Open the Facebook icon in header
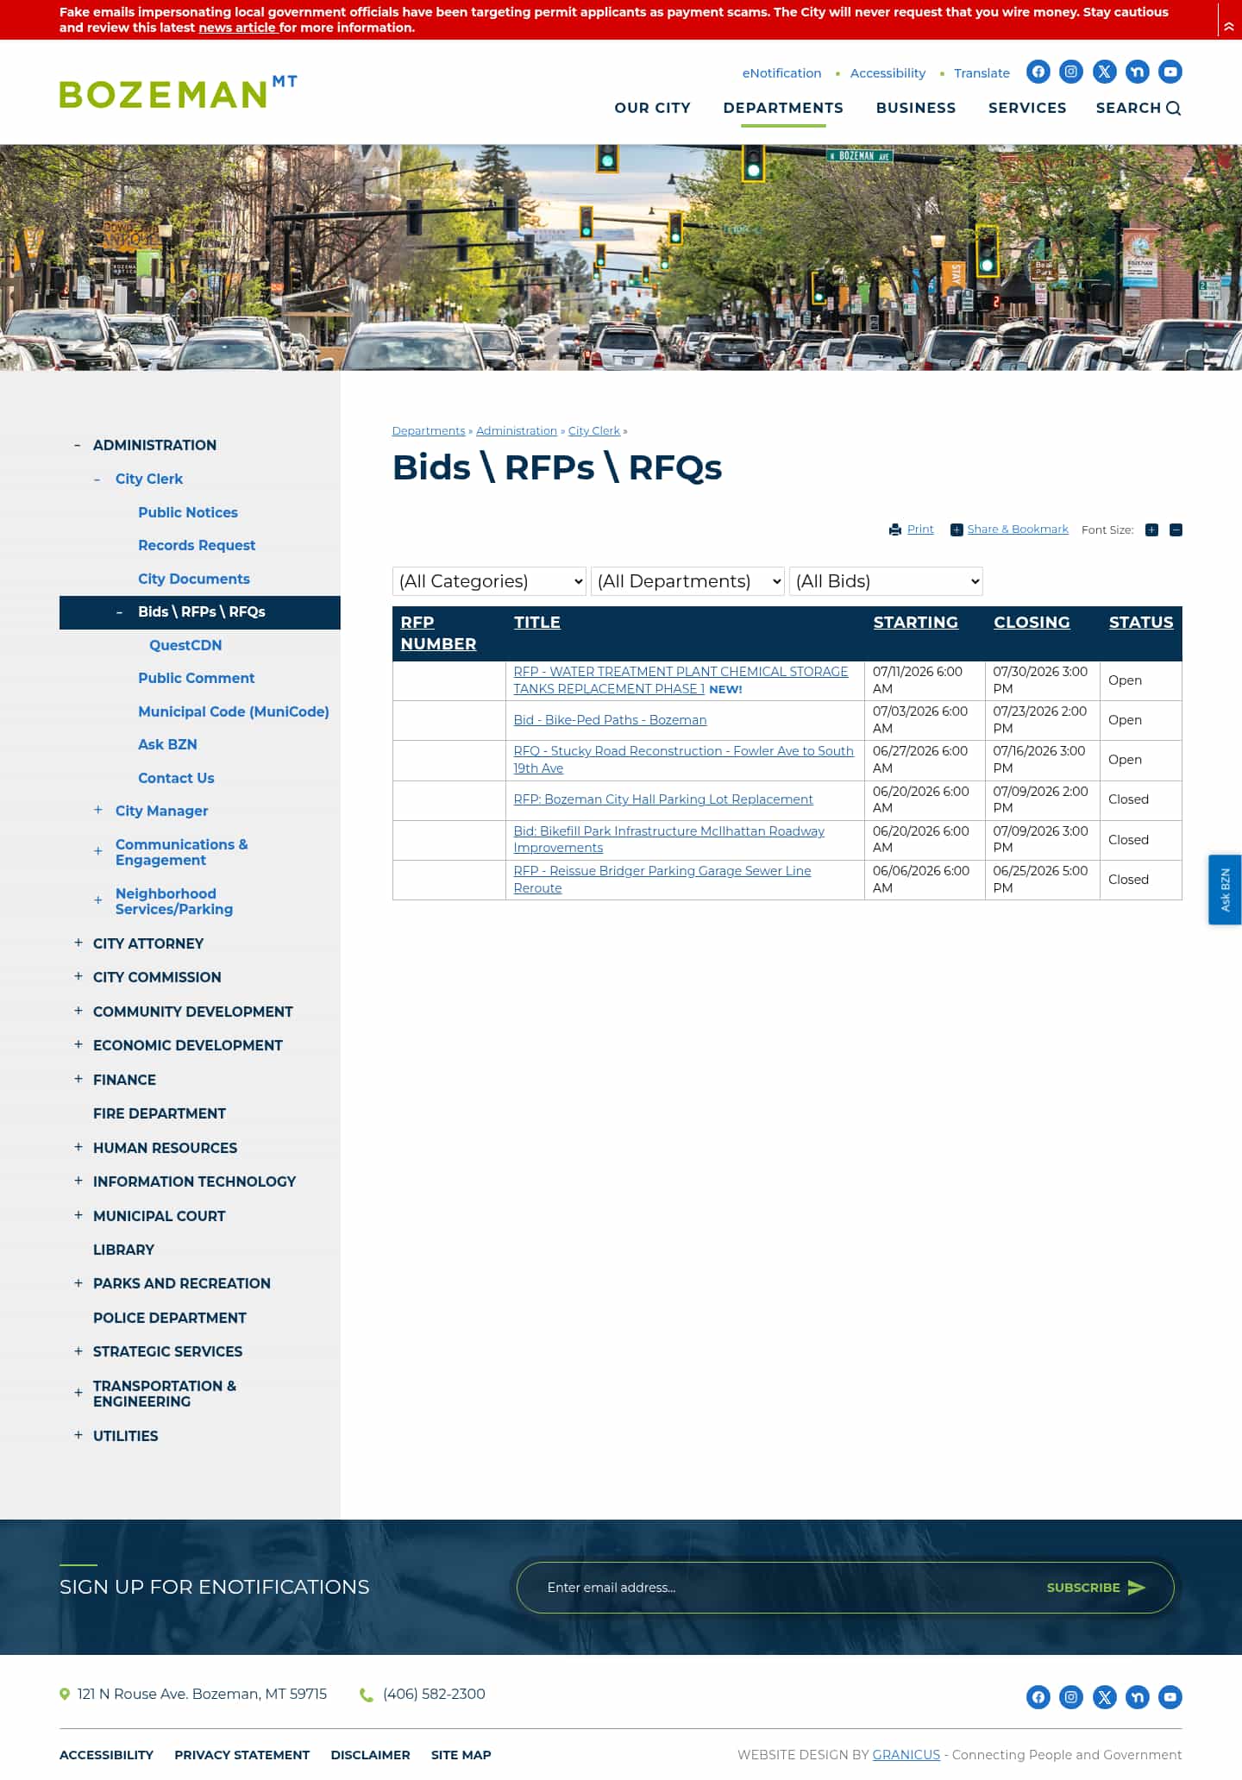1242x1780 pixels. [1038, 72]
